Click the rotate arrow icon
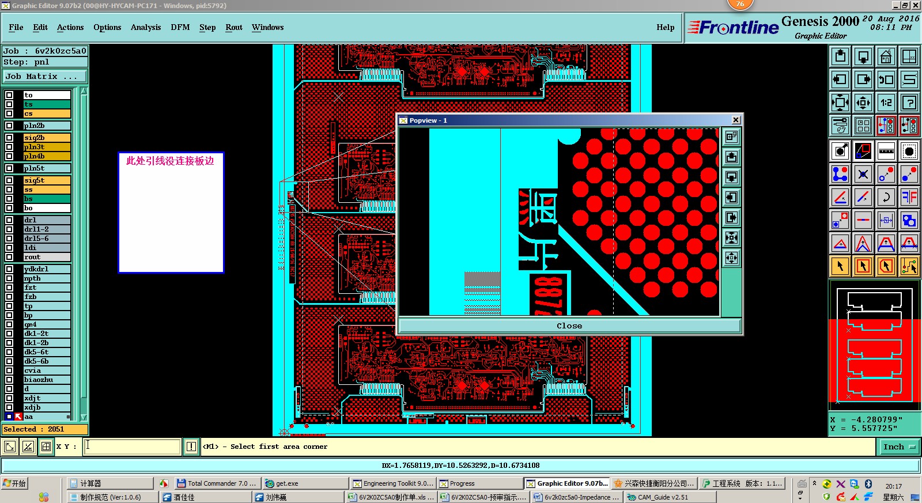 (886, 197)
